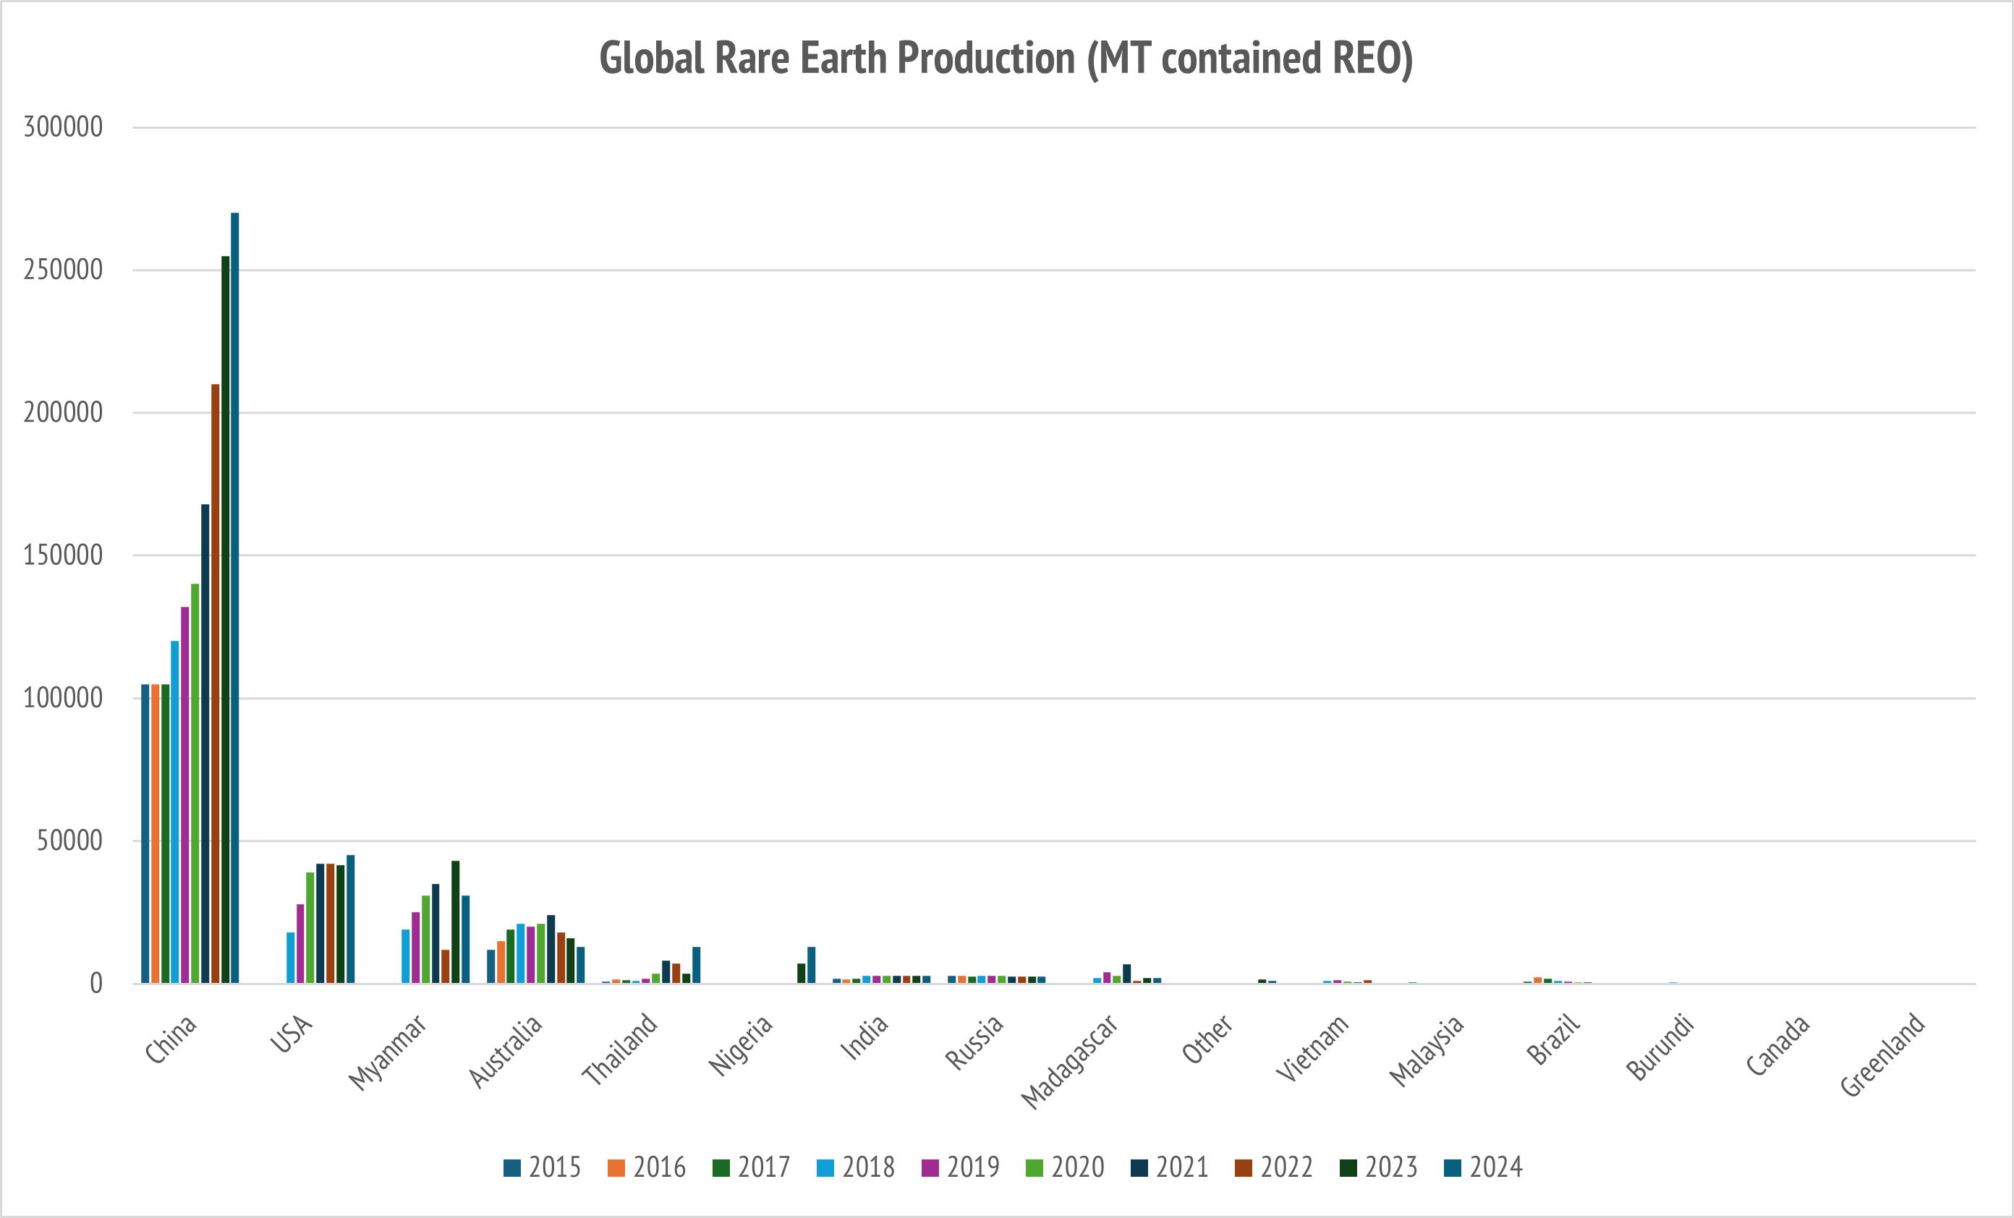Click the 2024 legend entry label
This screenshot has width=2014, height=1218.
1496,1167
